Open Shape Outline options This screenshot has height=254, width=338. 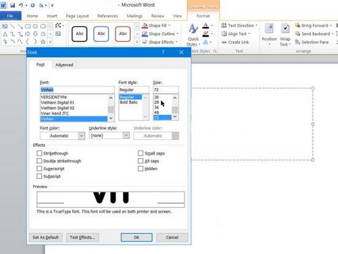160,34
